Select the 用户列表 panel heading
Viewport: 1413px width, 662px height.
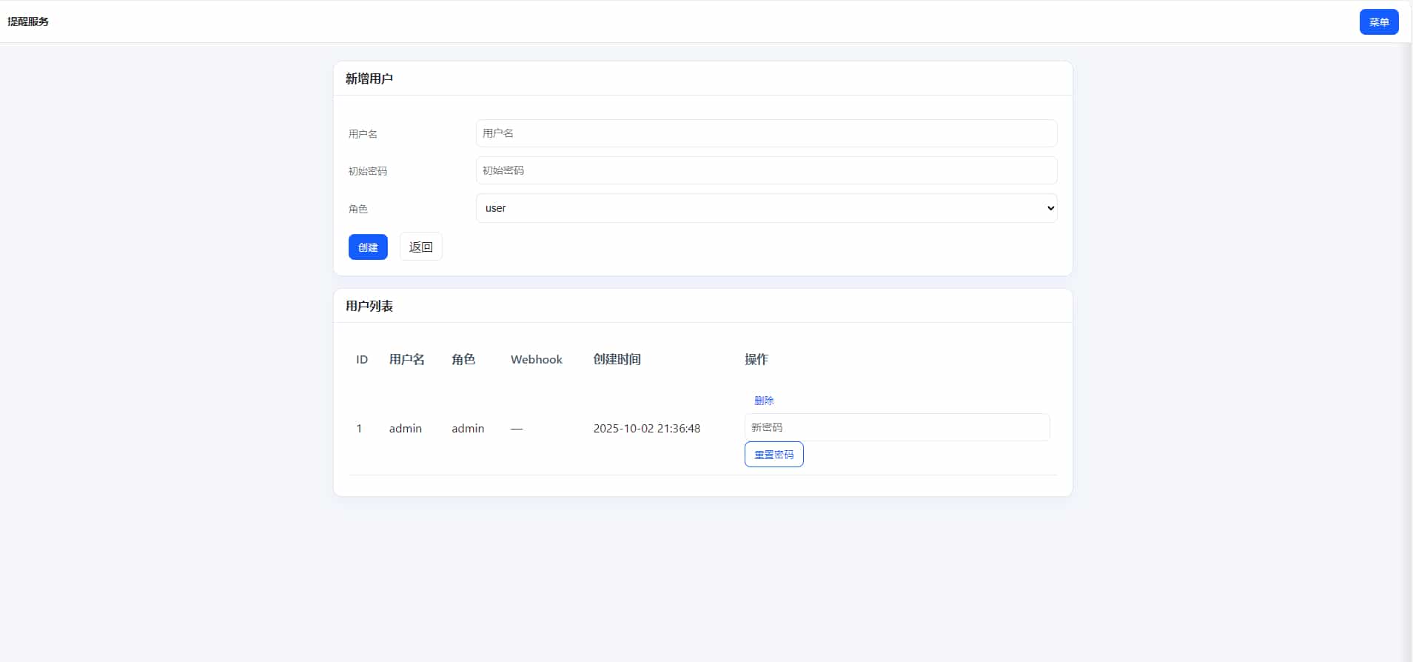click(369, 306)
